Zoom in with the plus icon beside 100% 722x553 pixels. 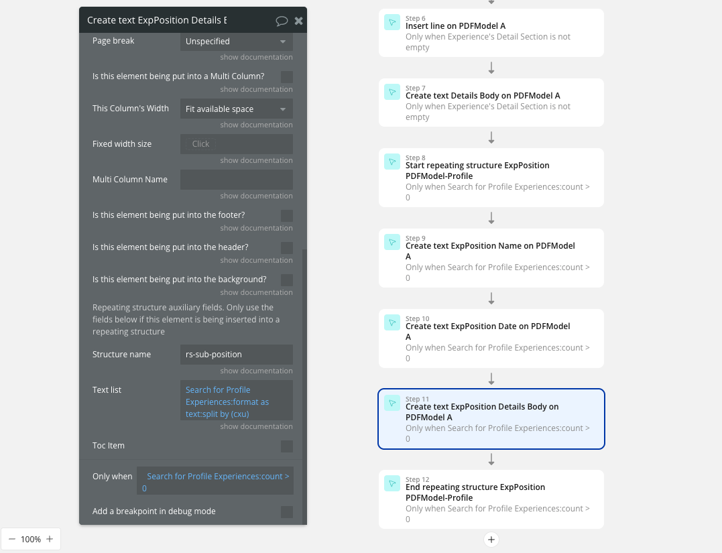click(50, 539)
